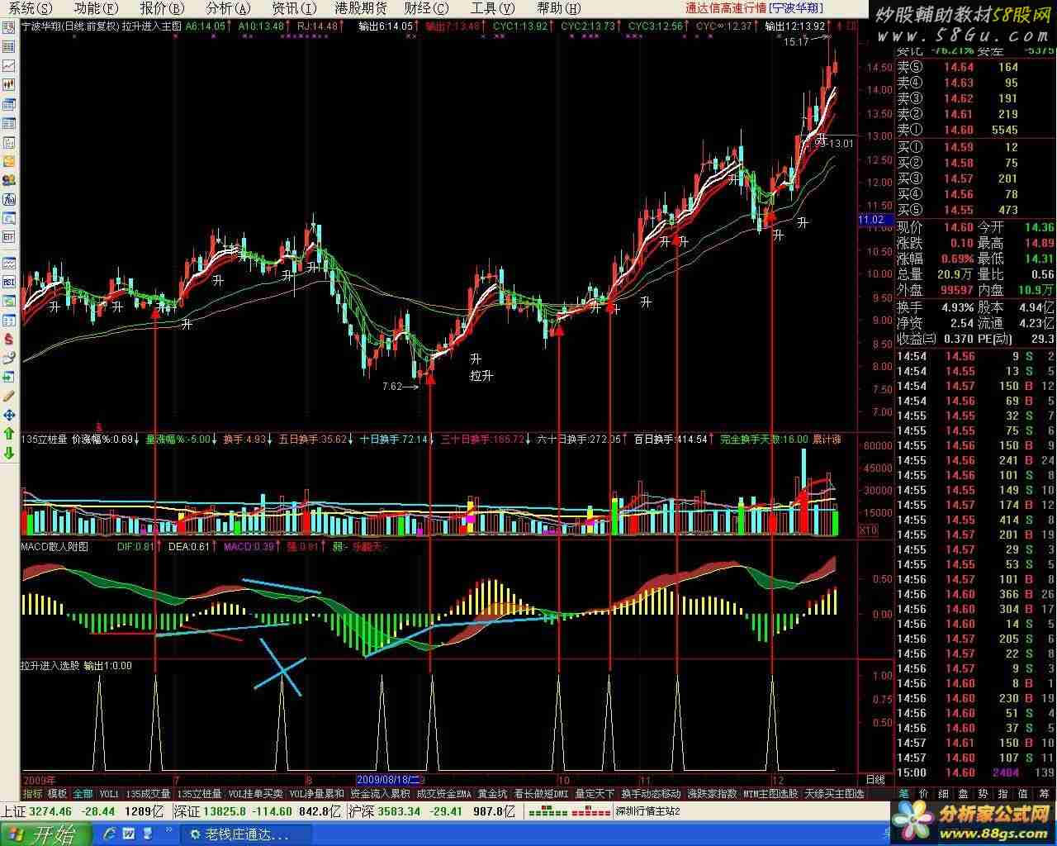Click the ETF icon in left toolbar

click(x=10, y=237)
